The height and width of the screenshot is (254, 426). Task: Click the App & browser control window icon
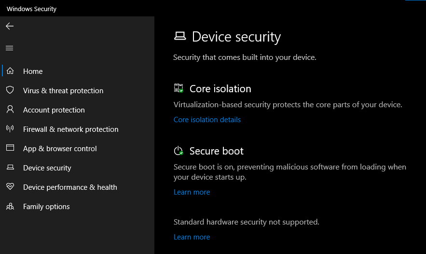point(10,148)
